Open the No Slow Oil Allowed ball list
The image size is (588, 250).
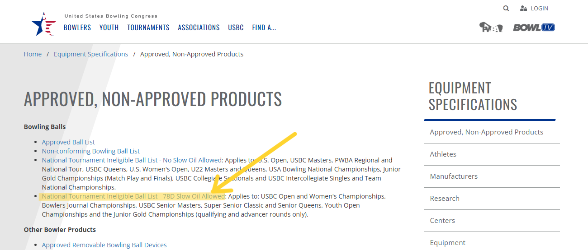132,160
